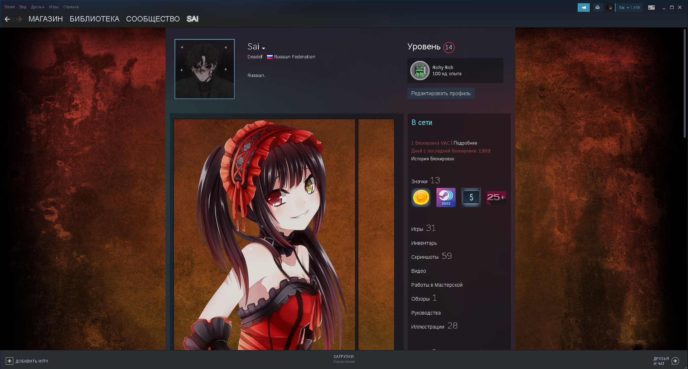Image resolution: width=688 pixels, height=369 pixels.
Task: Open История блокировок link
Action: click(x=433, y=159)
